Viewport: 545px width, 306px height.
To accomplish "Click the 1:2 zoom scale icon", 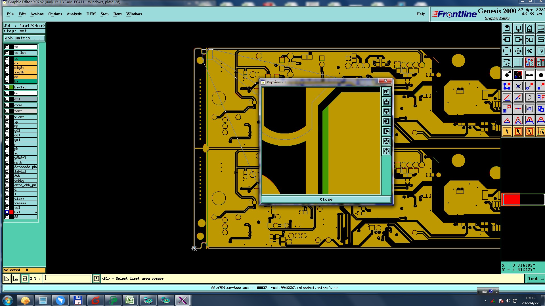I will [x=529, y=51].
